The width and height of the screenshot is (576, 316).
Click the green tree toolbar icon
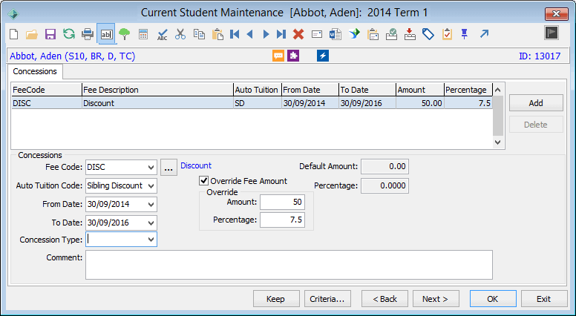[x=125, y=35]
